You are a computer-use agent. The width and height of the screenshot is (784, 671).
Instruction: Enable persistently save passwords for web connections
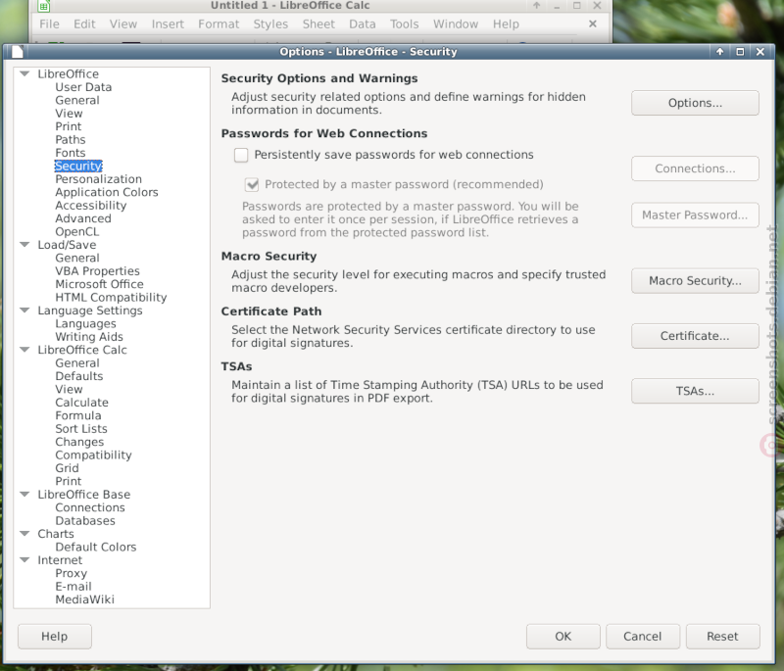(241, 155)
